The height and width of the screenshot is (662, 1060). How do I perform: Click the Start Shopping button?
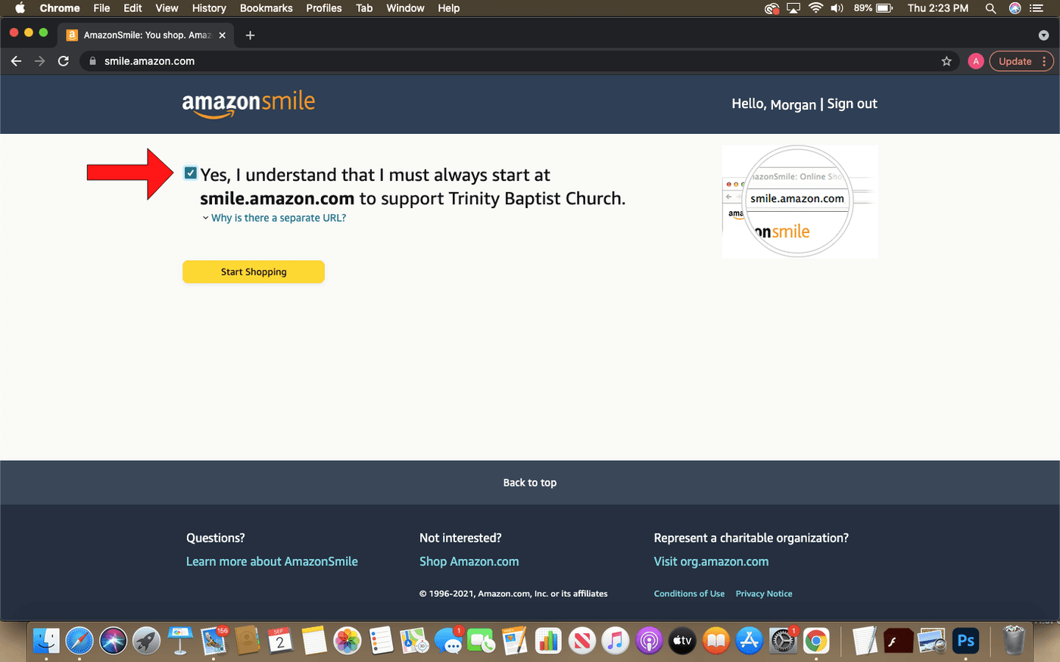tap(254, 272)
